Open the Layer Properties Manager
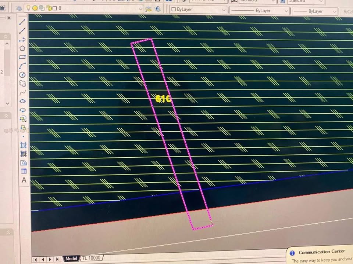 click(18, 8)
